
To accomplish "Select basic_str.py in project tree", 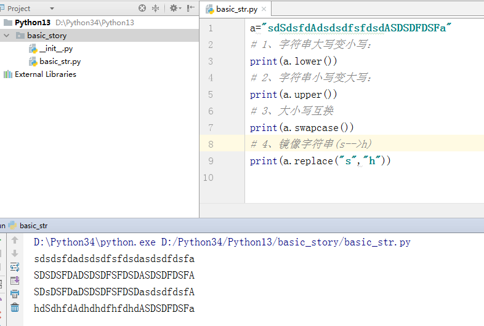I will 60,62.
